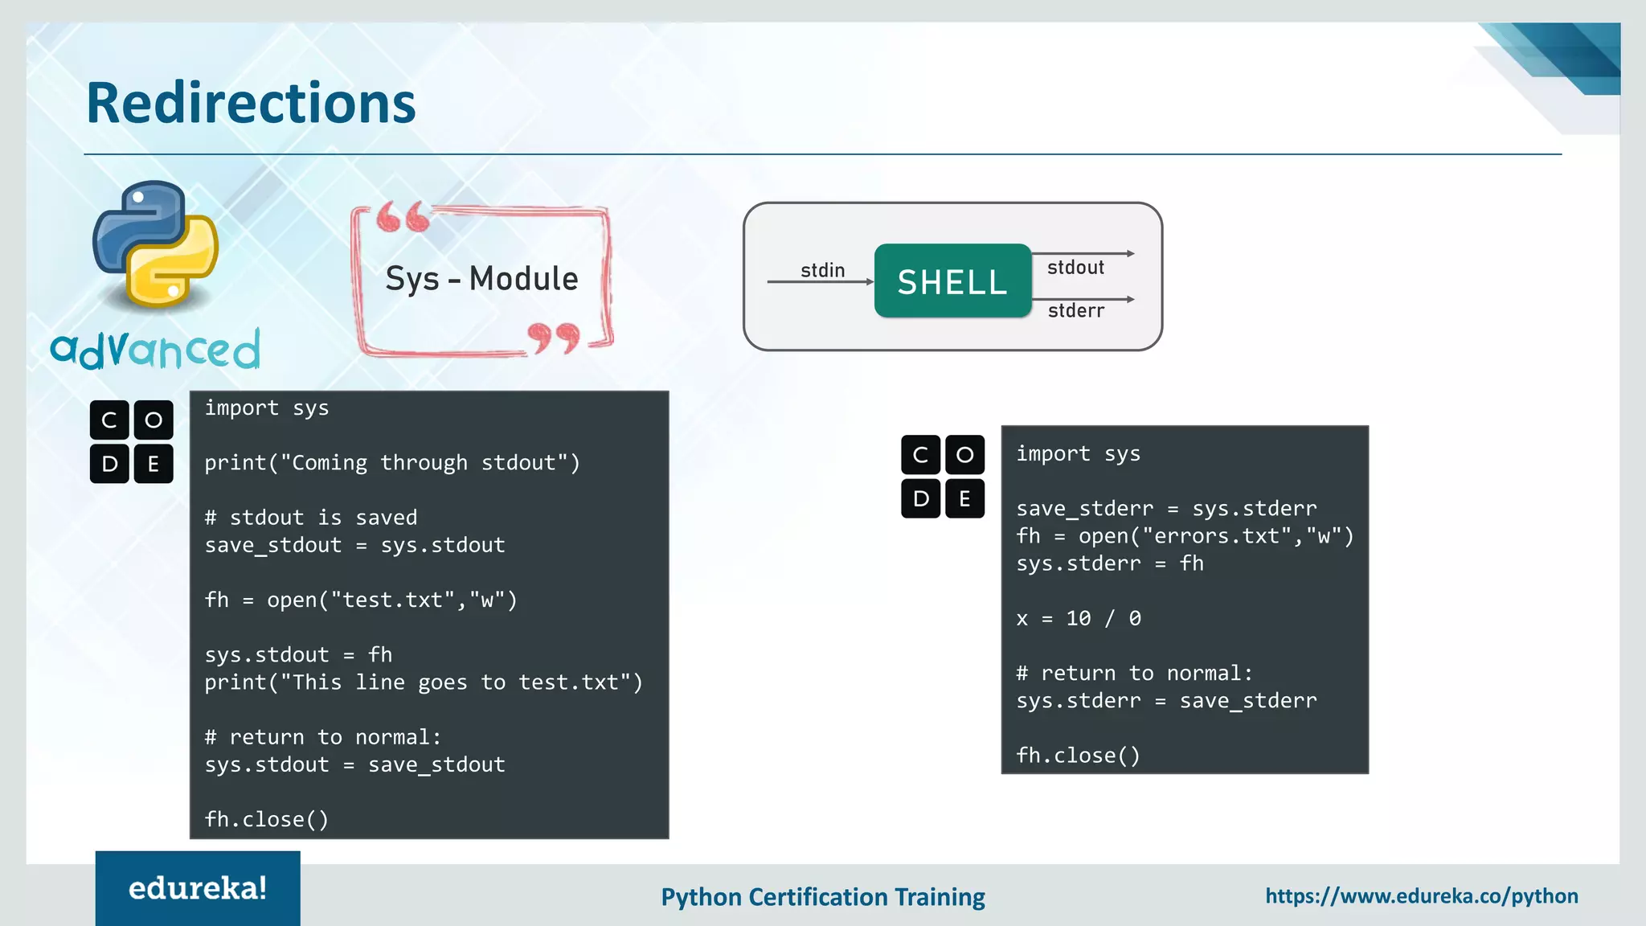The width and height of the screenshot is (1646, 926).
Task: Click 'Python Certification Training' footer text
Action: [x=823, y=896]
